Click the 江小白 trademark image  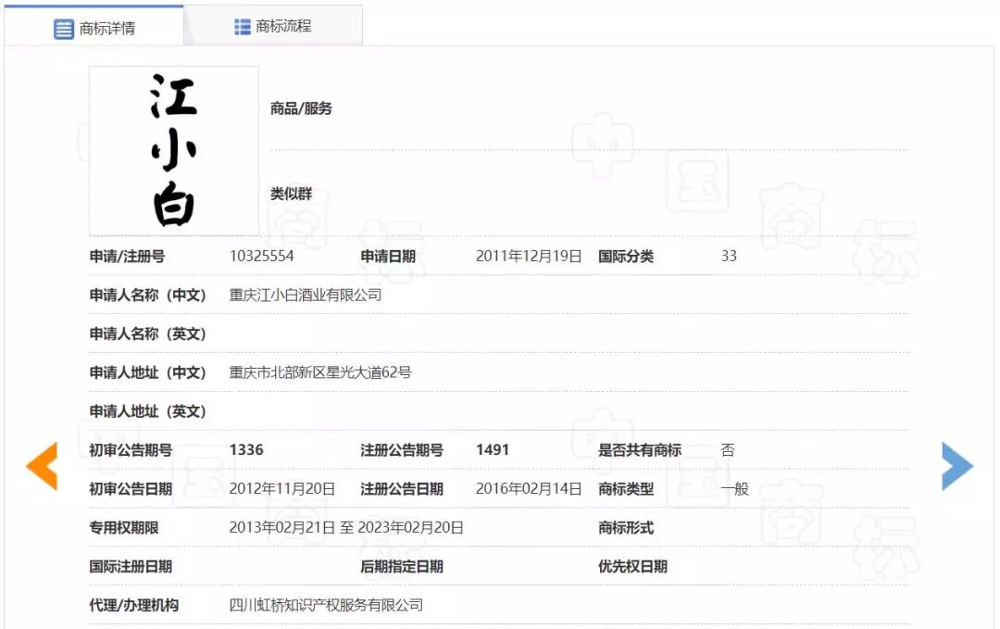click(x=174, y=151)
